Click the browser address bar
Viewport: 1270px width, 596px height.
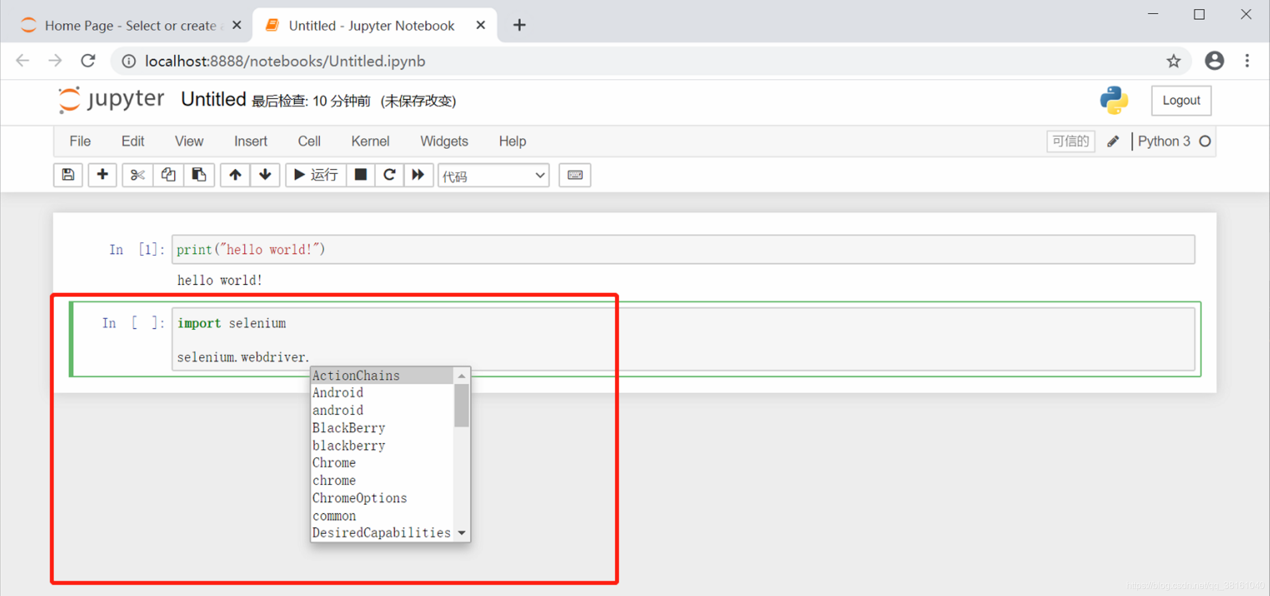tap(396, 61)
